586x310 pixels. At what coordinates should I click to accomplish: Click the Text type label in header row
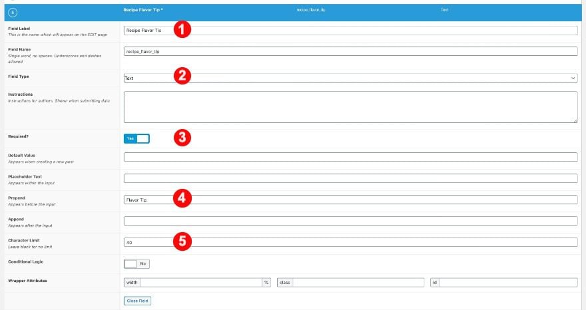[x=444, y=10]
